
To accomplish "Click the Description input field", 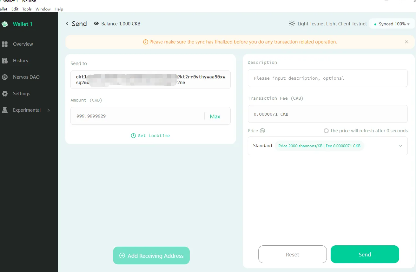I will pos(327,78).
